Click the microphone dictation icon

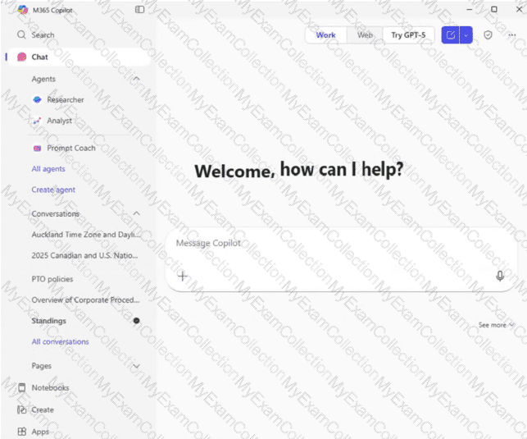(x=500, y=276)
